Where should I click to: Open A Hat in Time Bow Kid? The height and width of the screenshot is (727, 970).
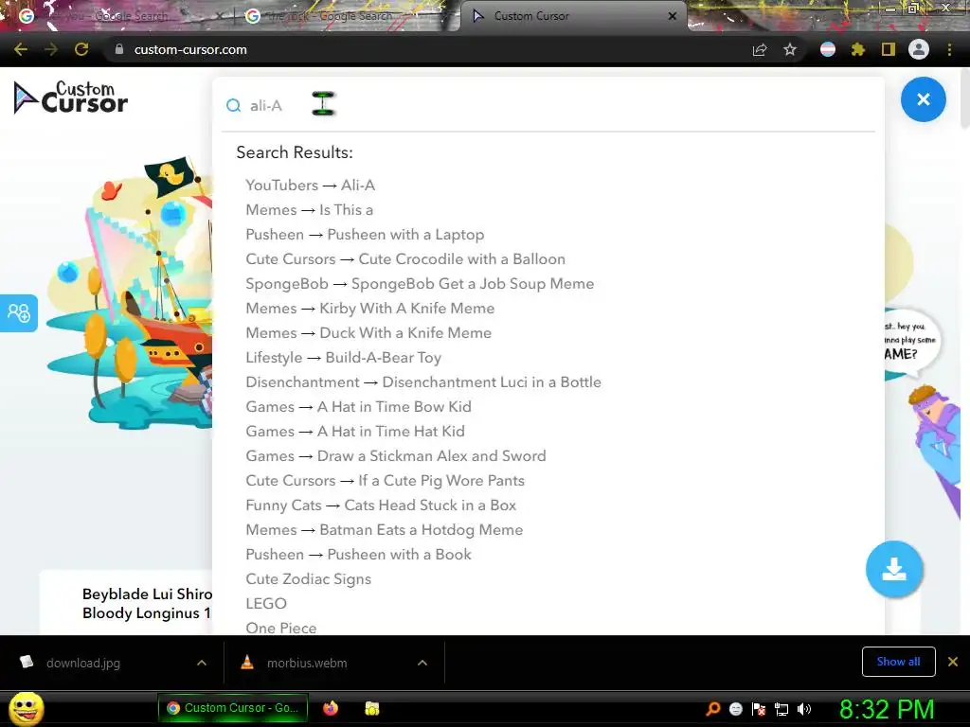(x=358, y=407)
